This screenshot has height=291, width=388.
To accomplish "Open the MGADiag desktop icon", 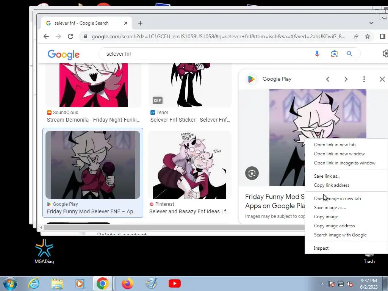I will click(x=44, y=252).
